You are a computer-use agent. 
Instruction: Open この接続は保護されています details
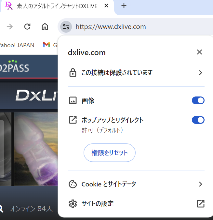point(136,73)
